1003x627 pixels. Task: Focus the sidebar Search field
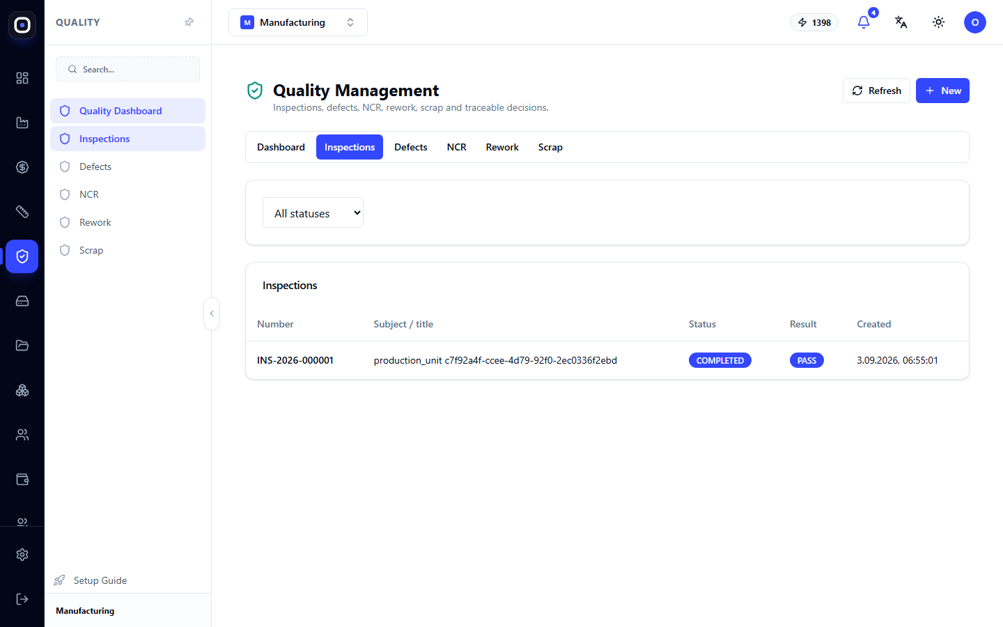coord(127,69)
